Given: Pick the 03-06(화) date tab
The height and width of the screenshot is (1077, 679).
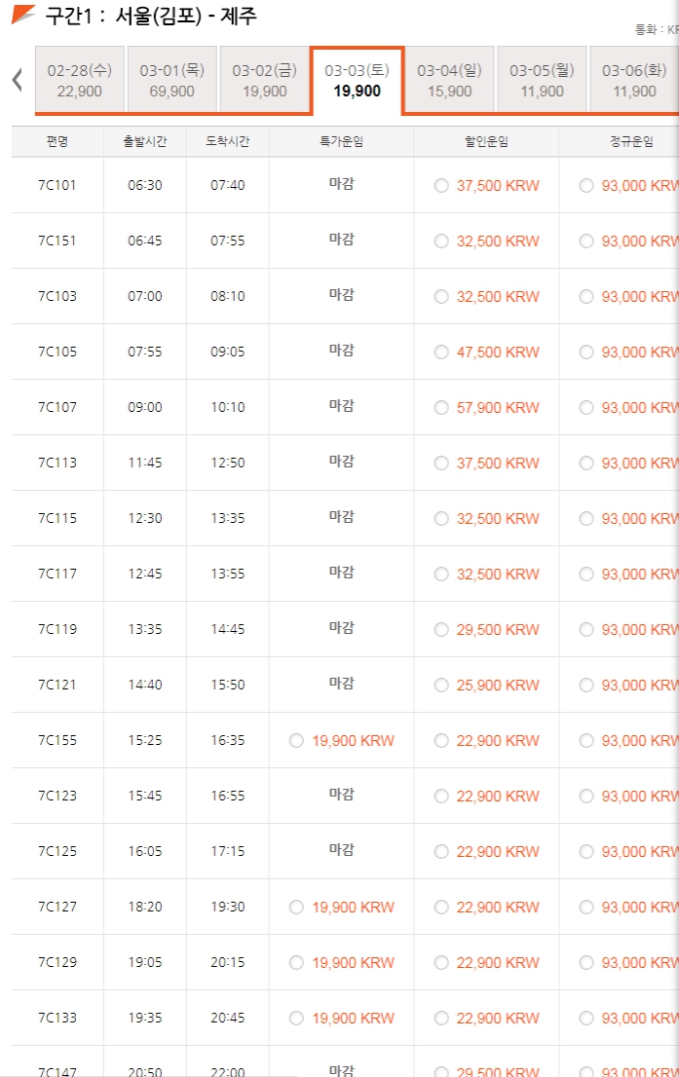Looking at the screenshot, I should [634, 80].
